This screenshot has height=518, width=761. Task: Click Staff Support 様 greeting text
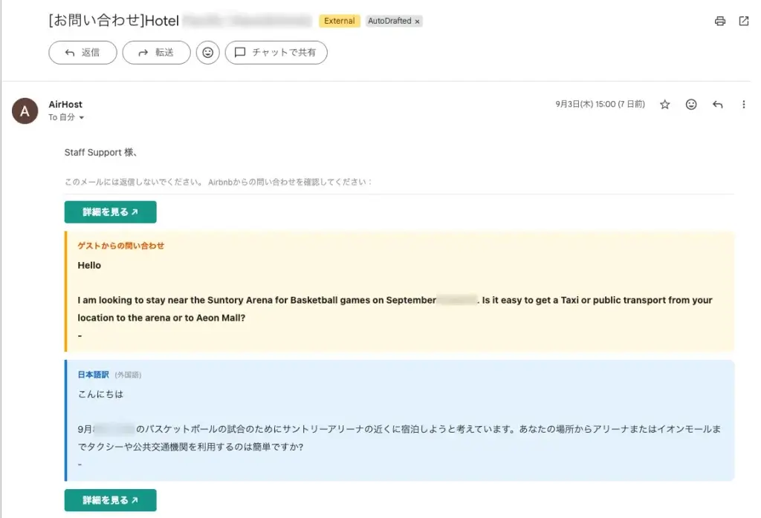[x=101, y=152]
